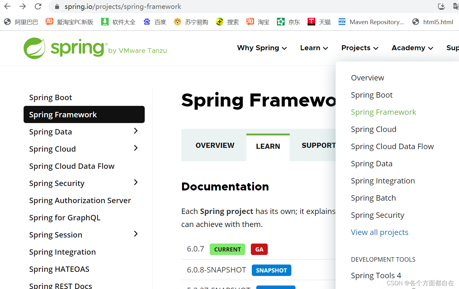Viewport: 459px width, 289px height.
Task: Select Spring Batch in the Projects menu
Action: [373, 198]
